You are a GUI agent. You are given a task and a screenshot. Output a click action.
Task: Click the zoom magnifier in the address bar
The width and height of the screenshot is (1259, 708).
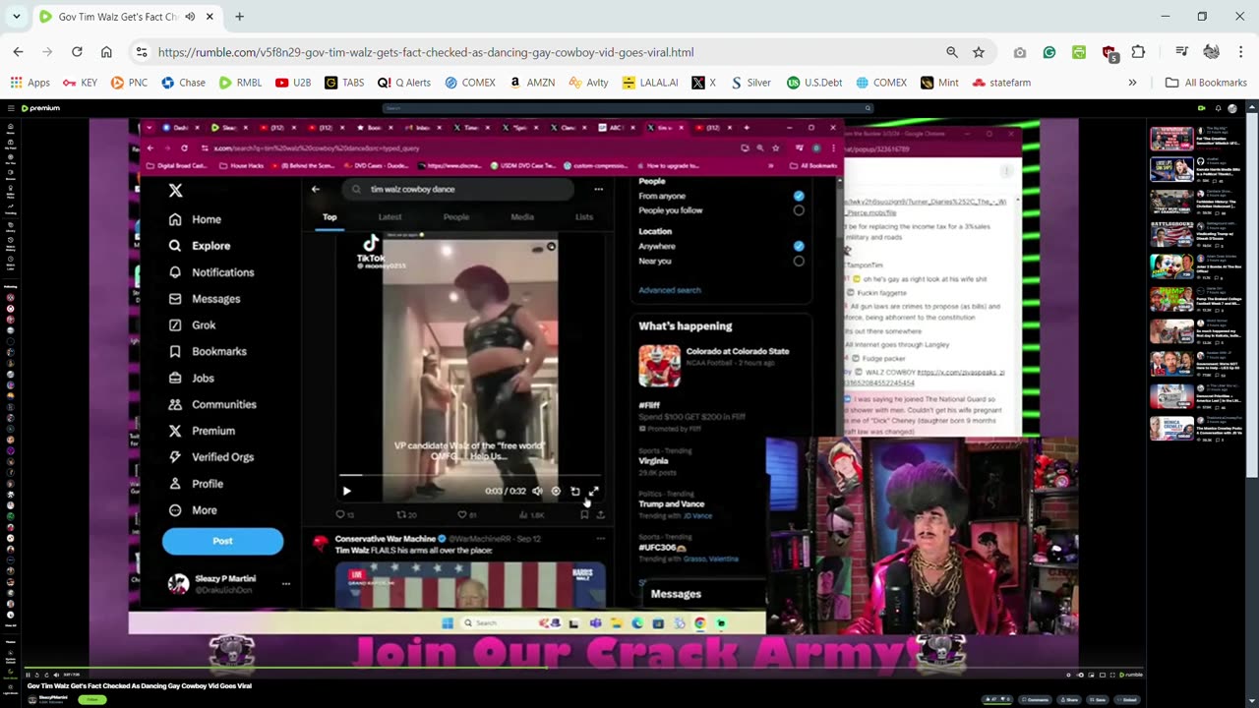(951, 52)
